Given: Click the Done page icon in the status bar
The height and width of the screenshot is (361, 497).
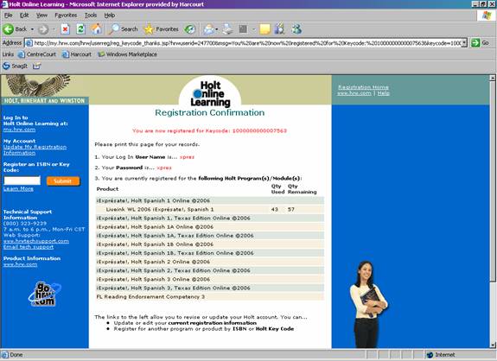Looking at the screenshot, I should (5, 355).
